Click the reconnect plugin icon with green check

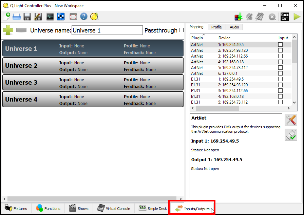(x=291, y=135)
